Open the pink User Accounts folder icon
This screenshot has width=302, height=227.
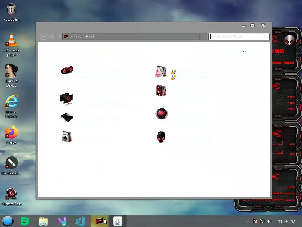(161, 71)
